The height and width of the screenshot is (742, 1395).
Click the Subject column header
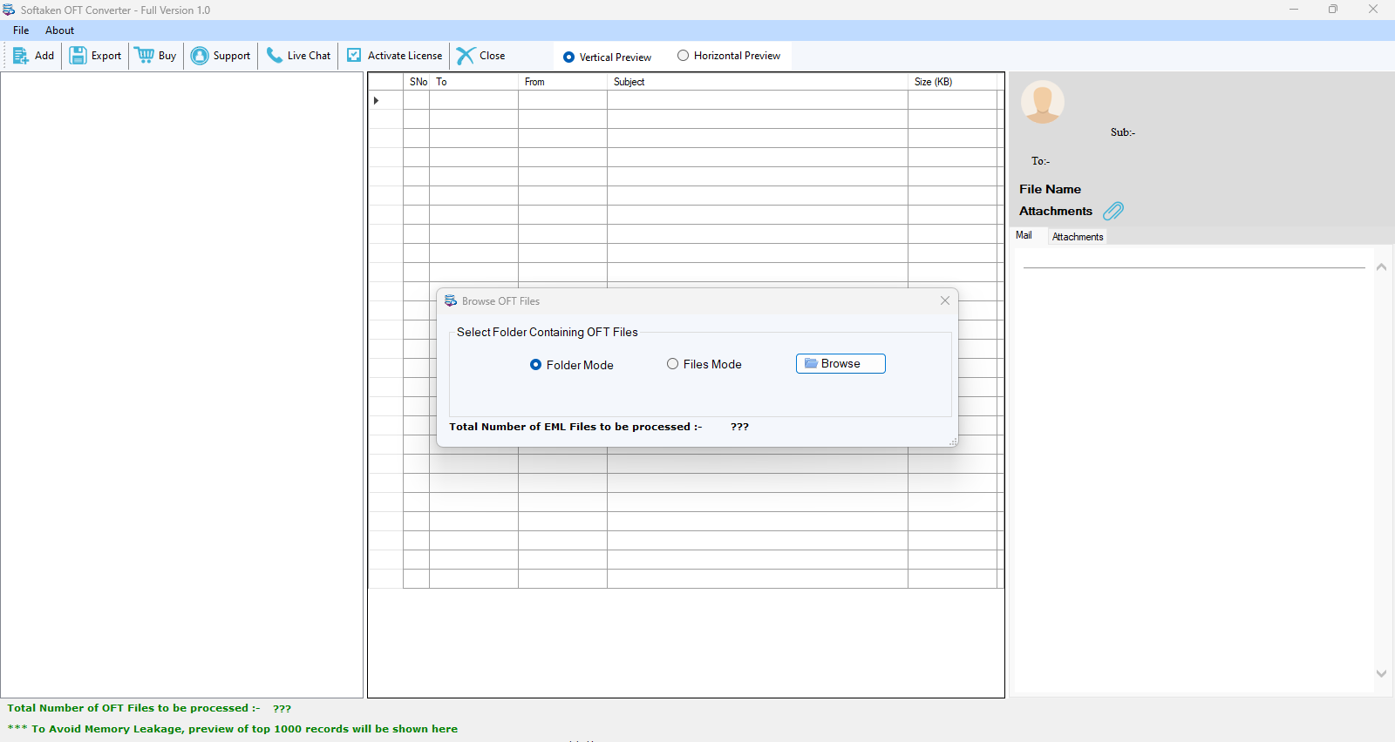click(x=629, y=82)
